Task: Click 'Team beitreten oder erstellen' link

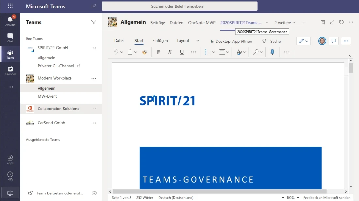Action: tap(59, 193)
